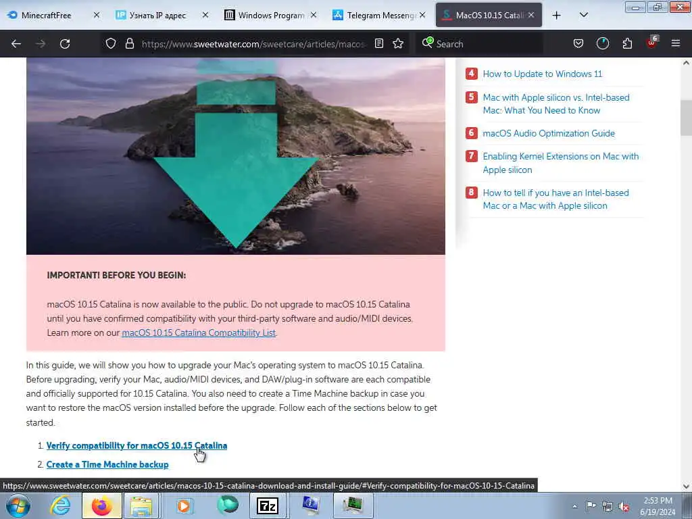This screenshot has height=519, width=692.
Task: Close the Узнать IP адрес tab
Action: click(205, 15)
